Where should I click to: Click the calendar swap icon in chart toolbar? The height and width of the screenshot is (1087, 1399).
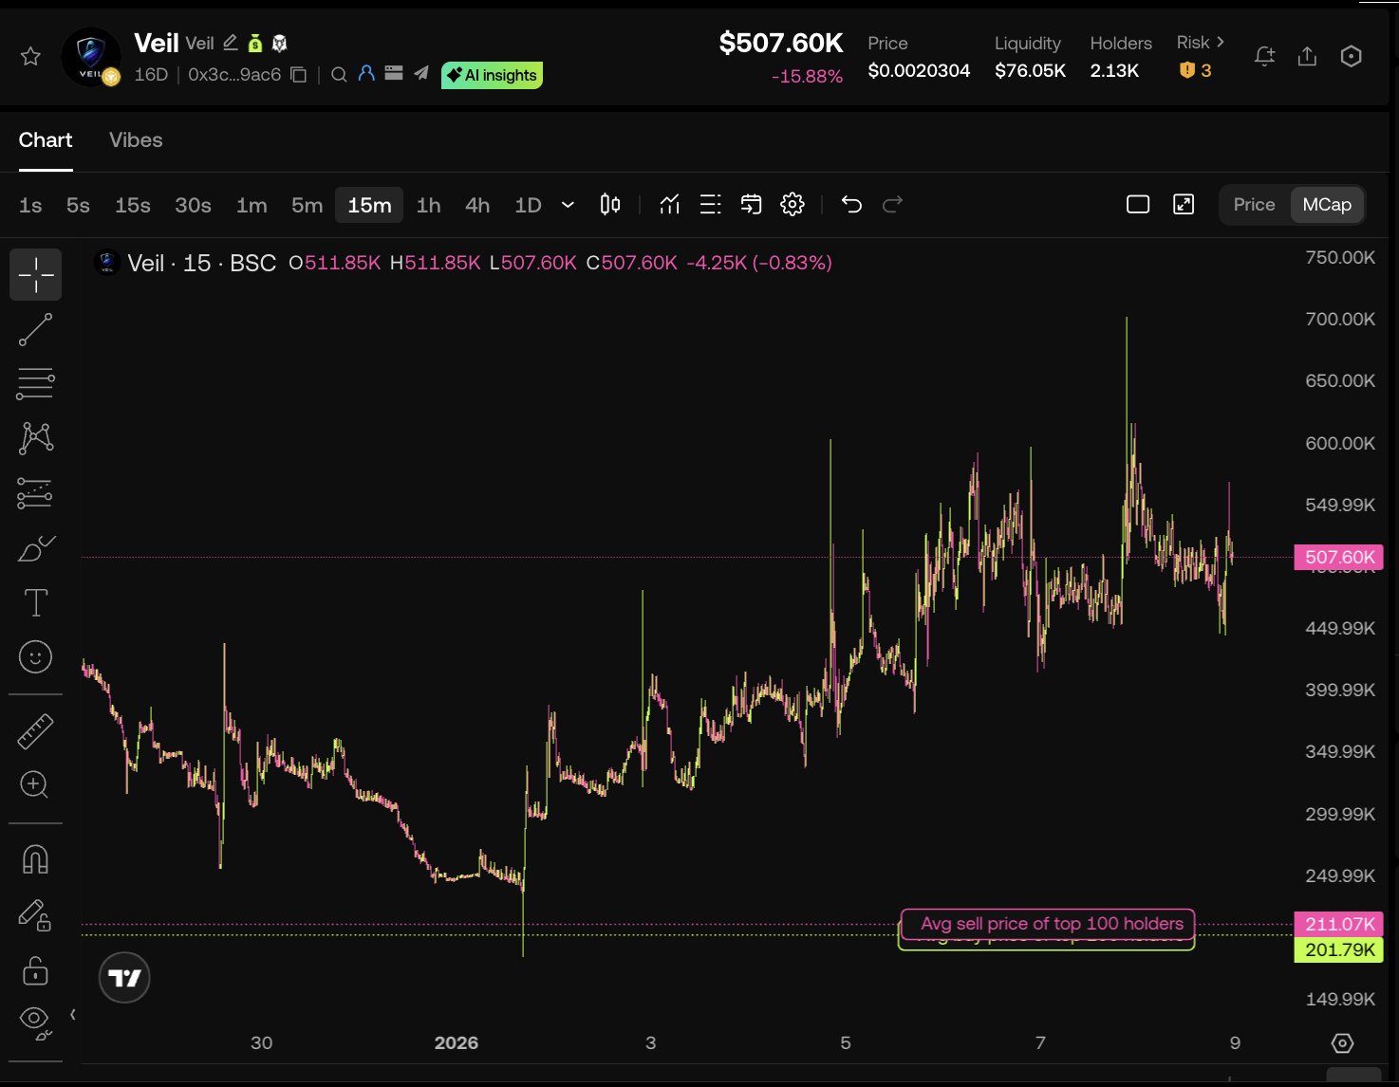751,204
